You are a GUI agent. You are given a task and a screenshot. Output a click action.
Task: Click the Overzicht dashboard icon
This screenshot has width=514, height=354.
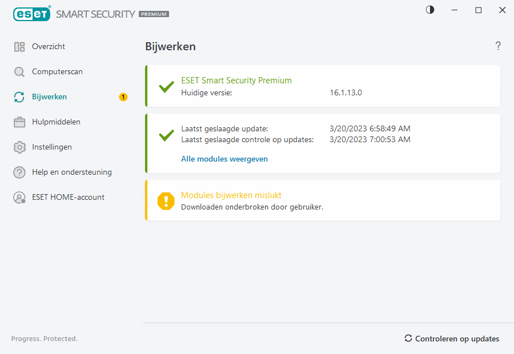[19, 47]
